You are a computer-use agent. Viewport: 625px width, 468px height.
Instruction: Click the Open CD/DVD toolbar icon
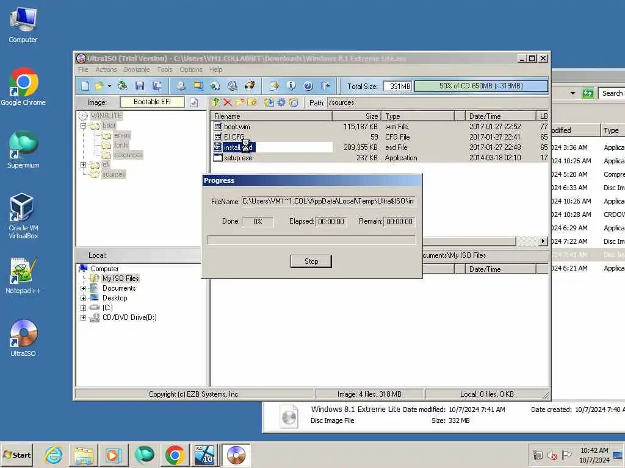[122, 86]
